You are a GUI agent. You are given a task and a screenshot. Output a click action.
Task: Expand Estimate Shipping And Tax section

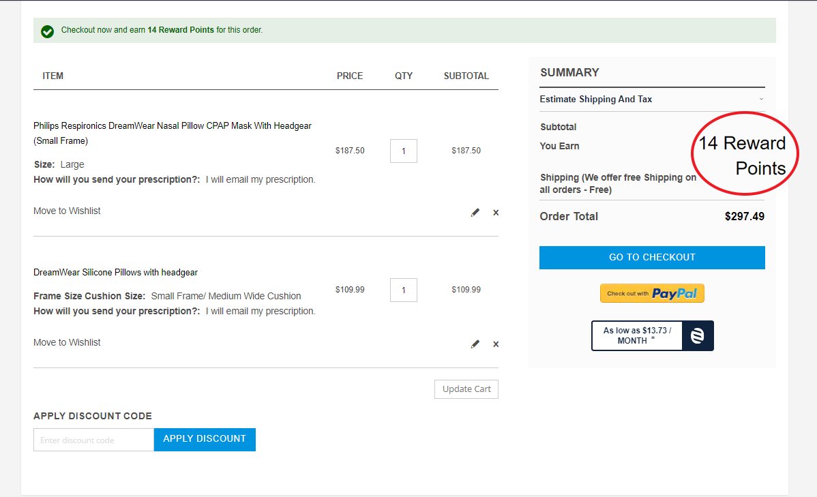tap(652, 99)
